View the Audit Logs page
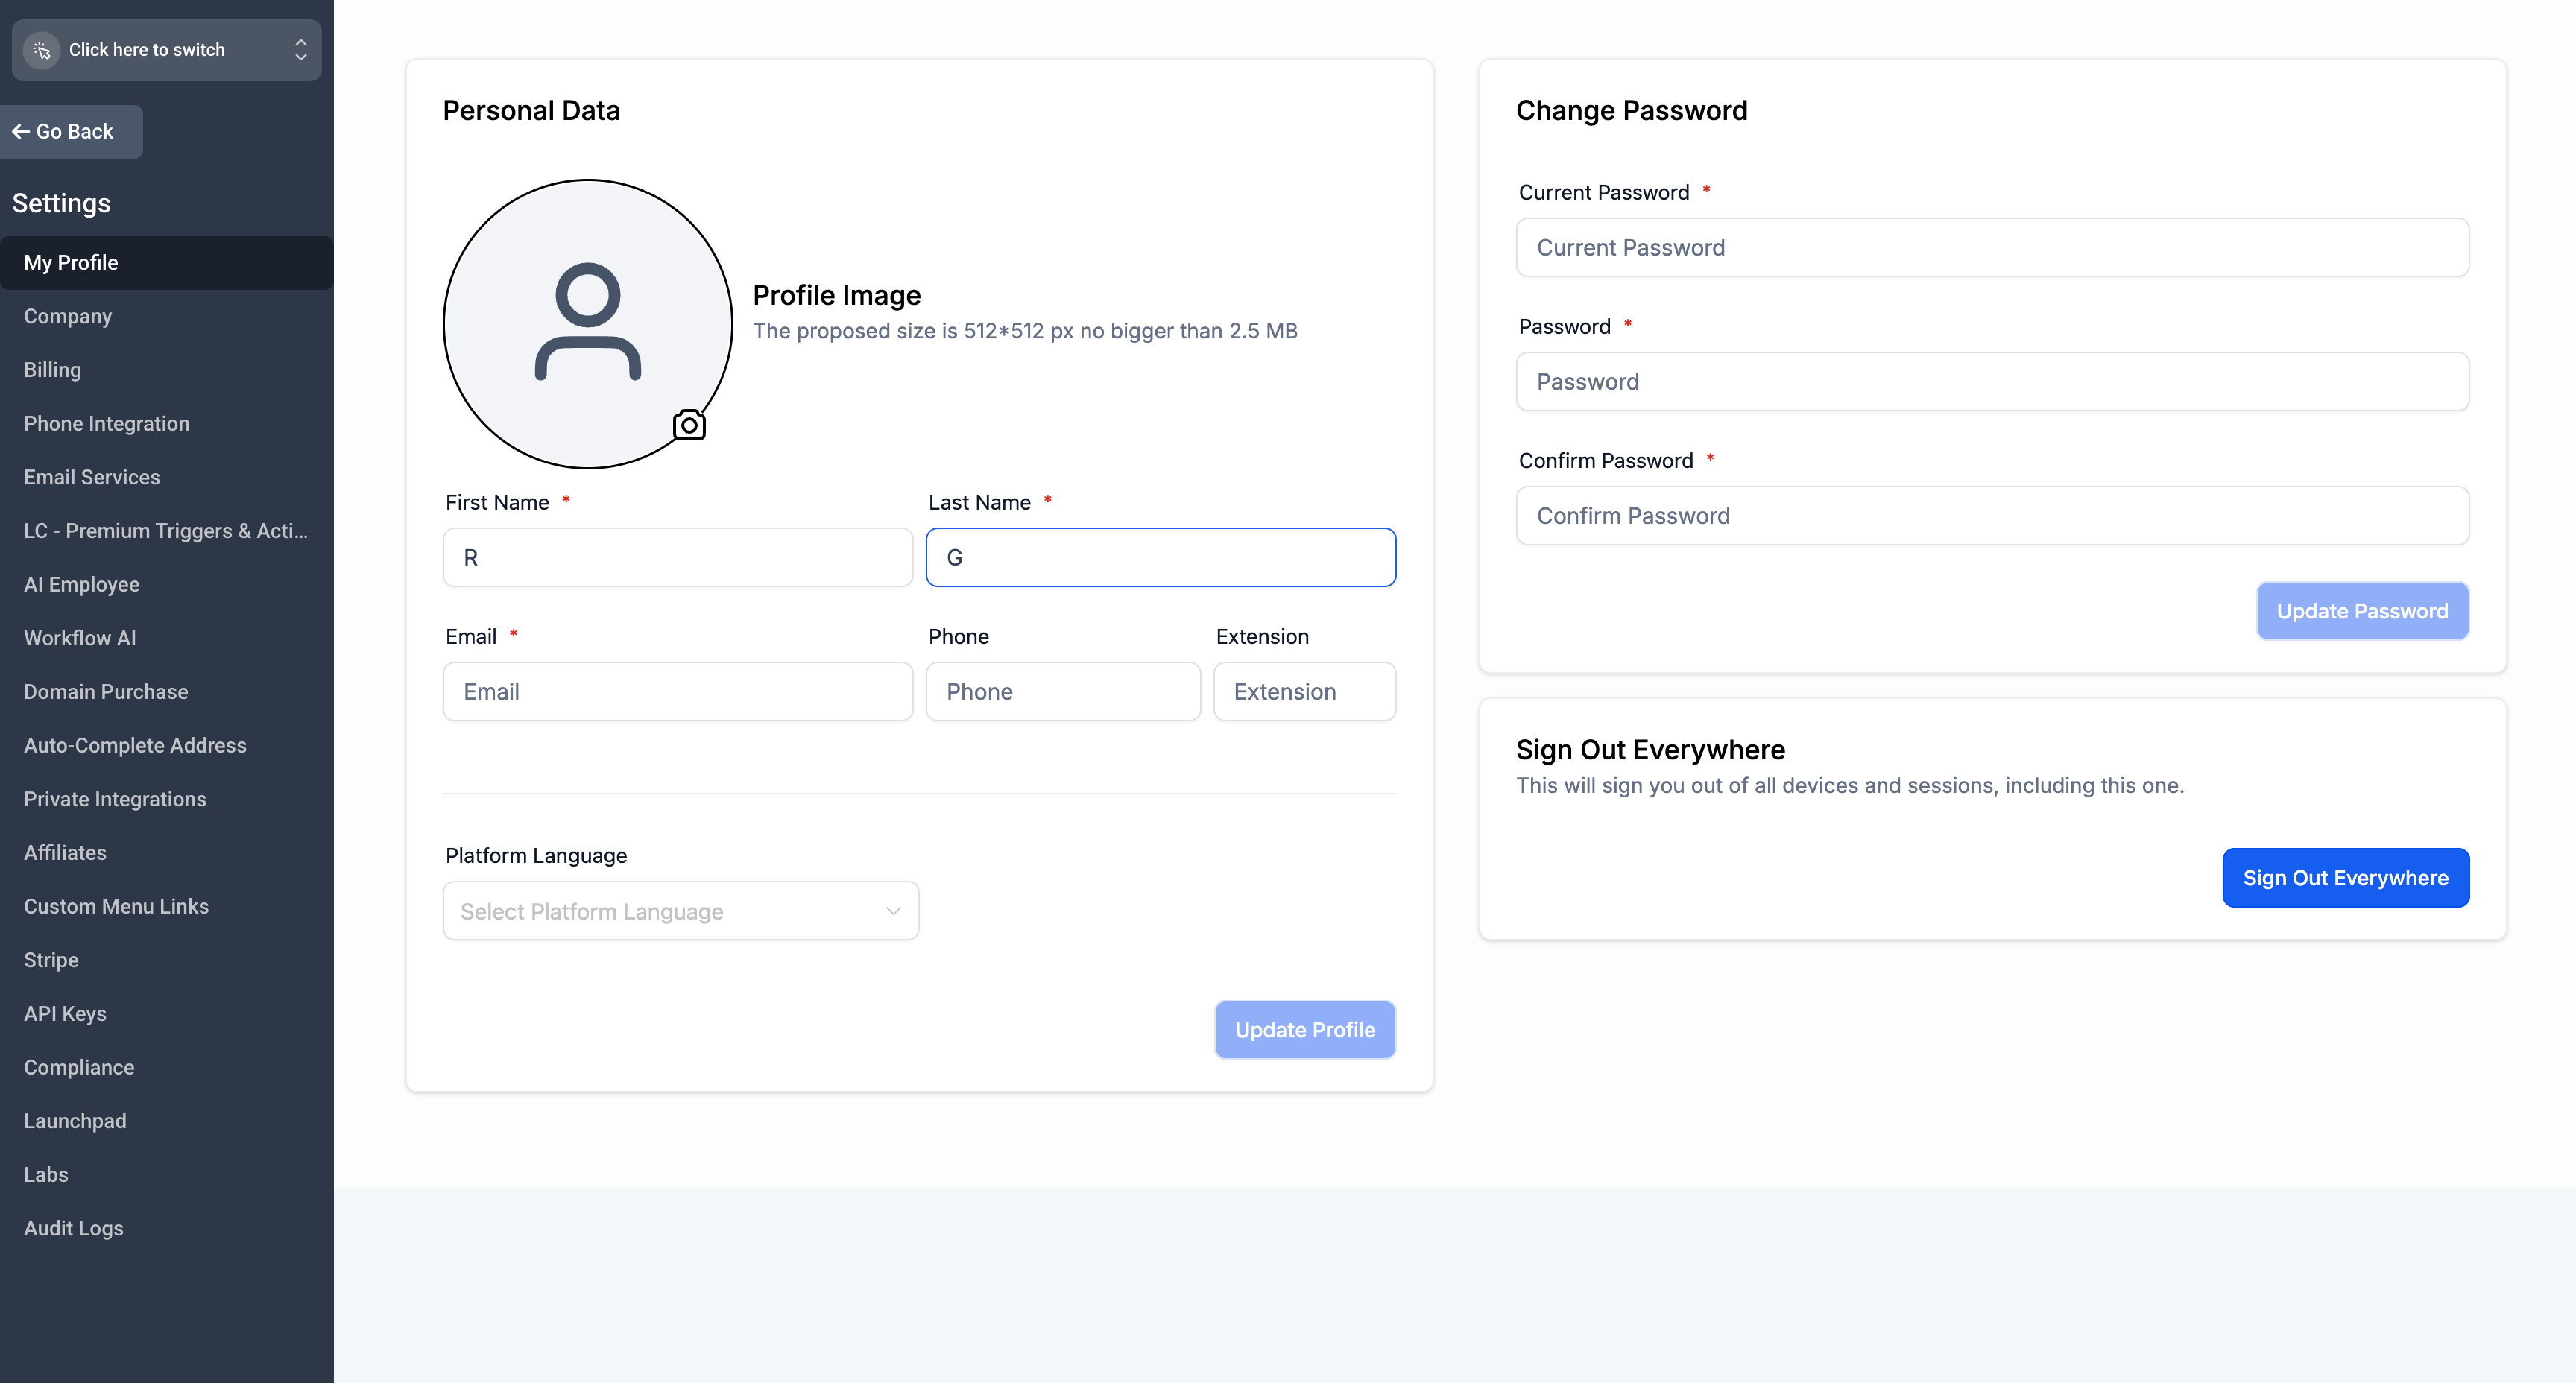This screenshot has height=1383, width=2576. [x=74, y=1228]
